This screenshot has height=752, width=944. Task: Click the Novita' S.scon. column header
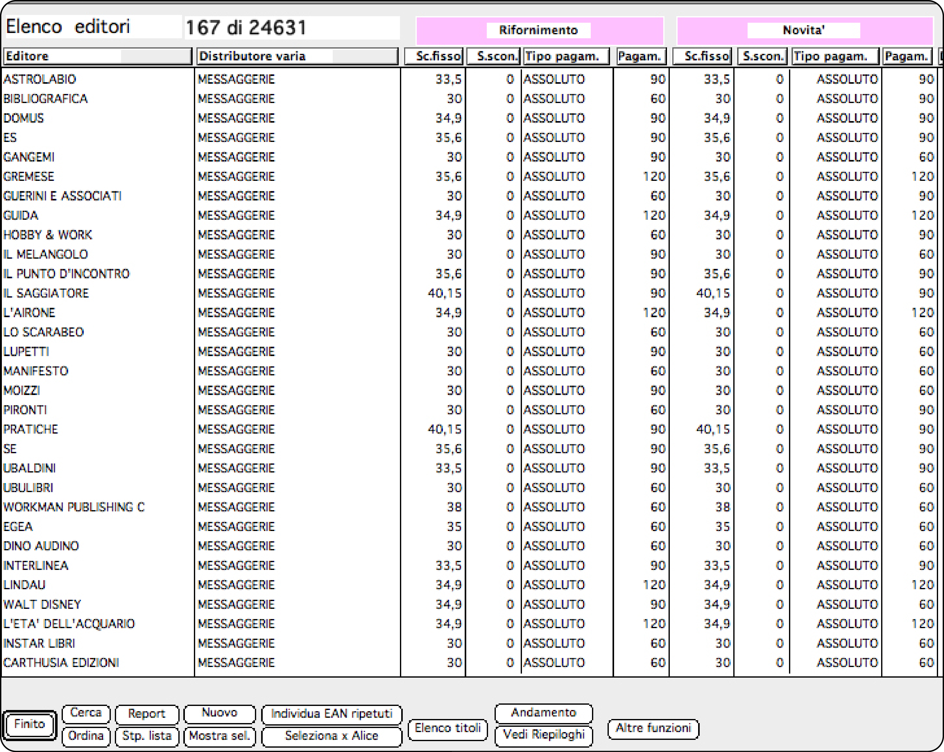tap(762, 56)
